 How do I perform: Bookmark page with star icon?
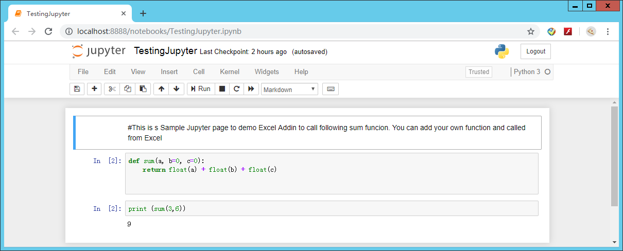coord(531,31)
